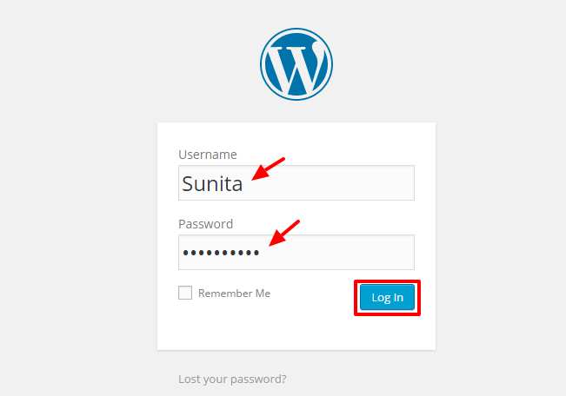Click the white W inside the logo
The height and width of the screenshot is (396, 566).
click(x=296, y=66)
